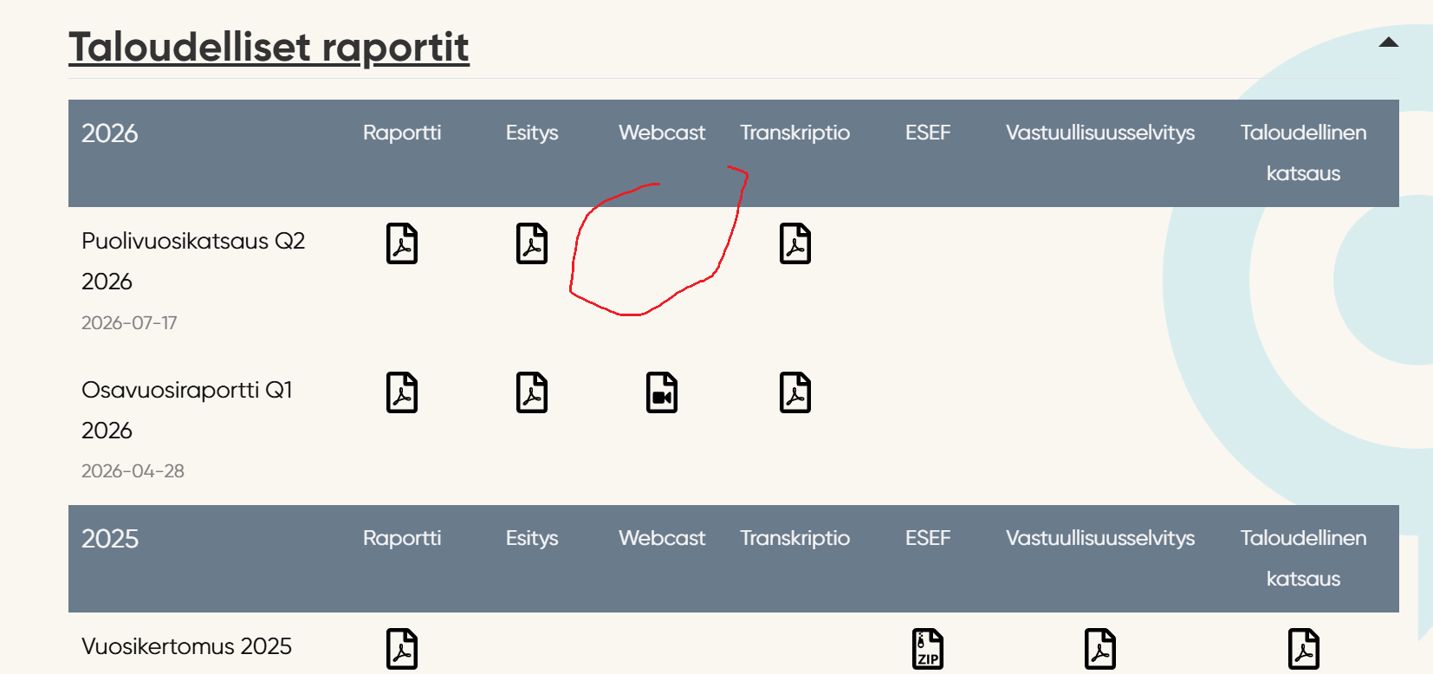The width and height of the screenshot is (1433, 674).
Task: Open Puolivuosikatsaus Q2 2026 report PDF
Action: click(402, 243)
